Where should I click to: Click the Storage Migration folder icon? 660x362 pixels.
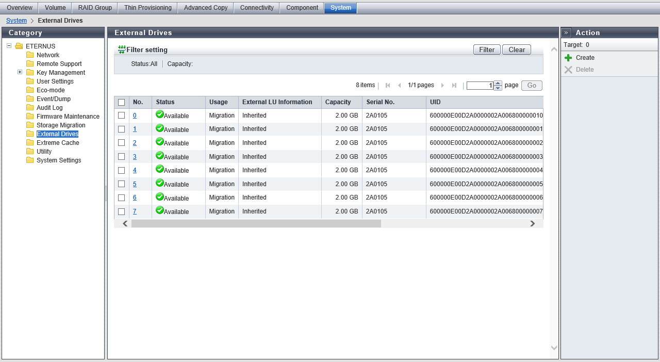coord(30,125)
